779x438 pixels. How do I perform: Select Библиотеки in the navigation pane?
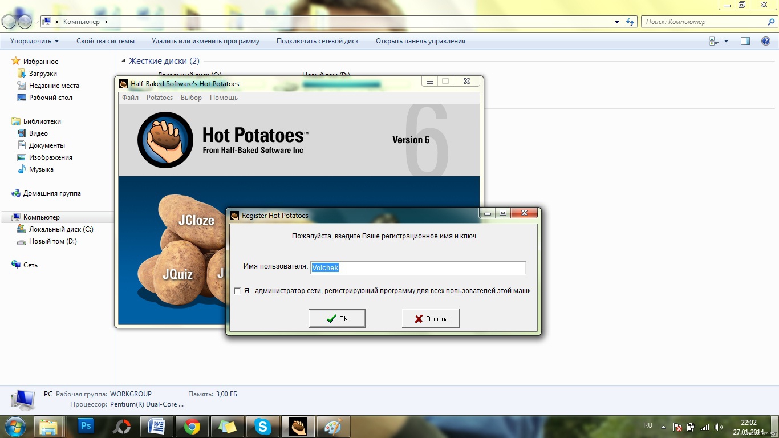[42, 121]
